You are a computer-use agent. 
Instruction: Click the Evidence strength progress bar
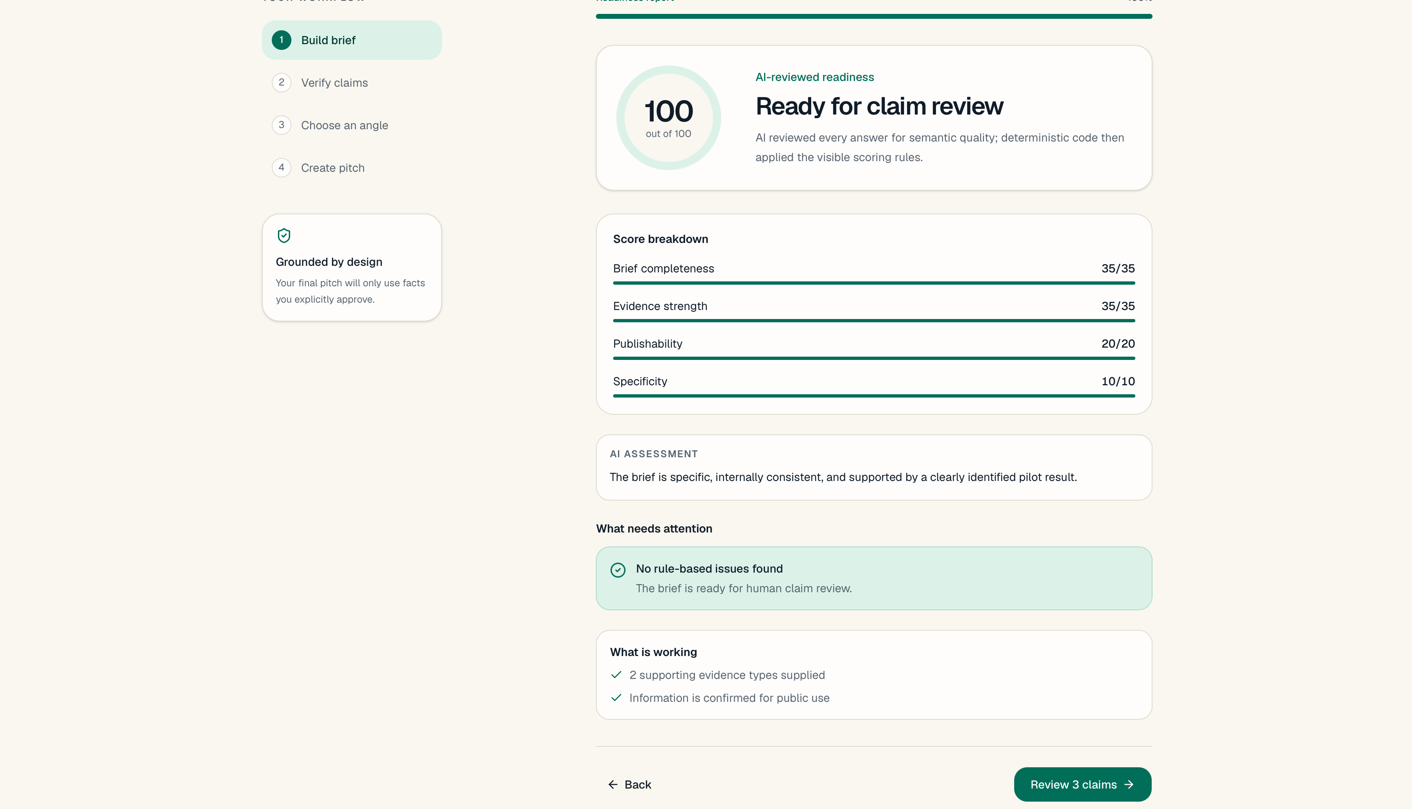[874, 321]
